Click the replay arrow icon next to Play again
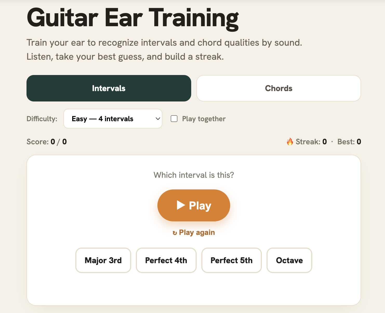385x313 pixels. [x=175, y=233]
